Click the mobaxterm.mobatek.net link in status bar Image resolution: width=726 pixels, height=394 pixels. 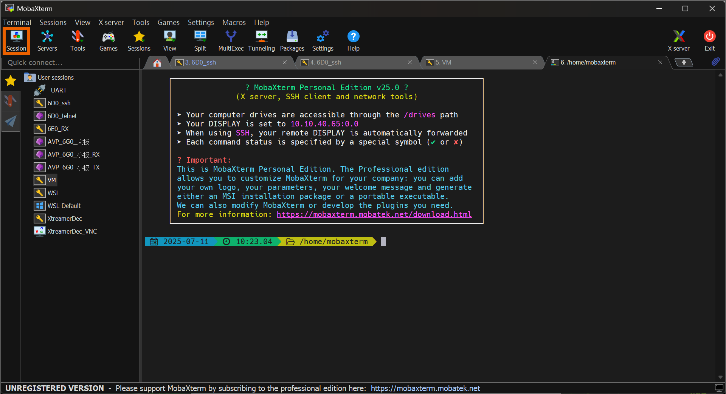coord(425,388)
